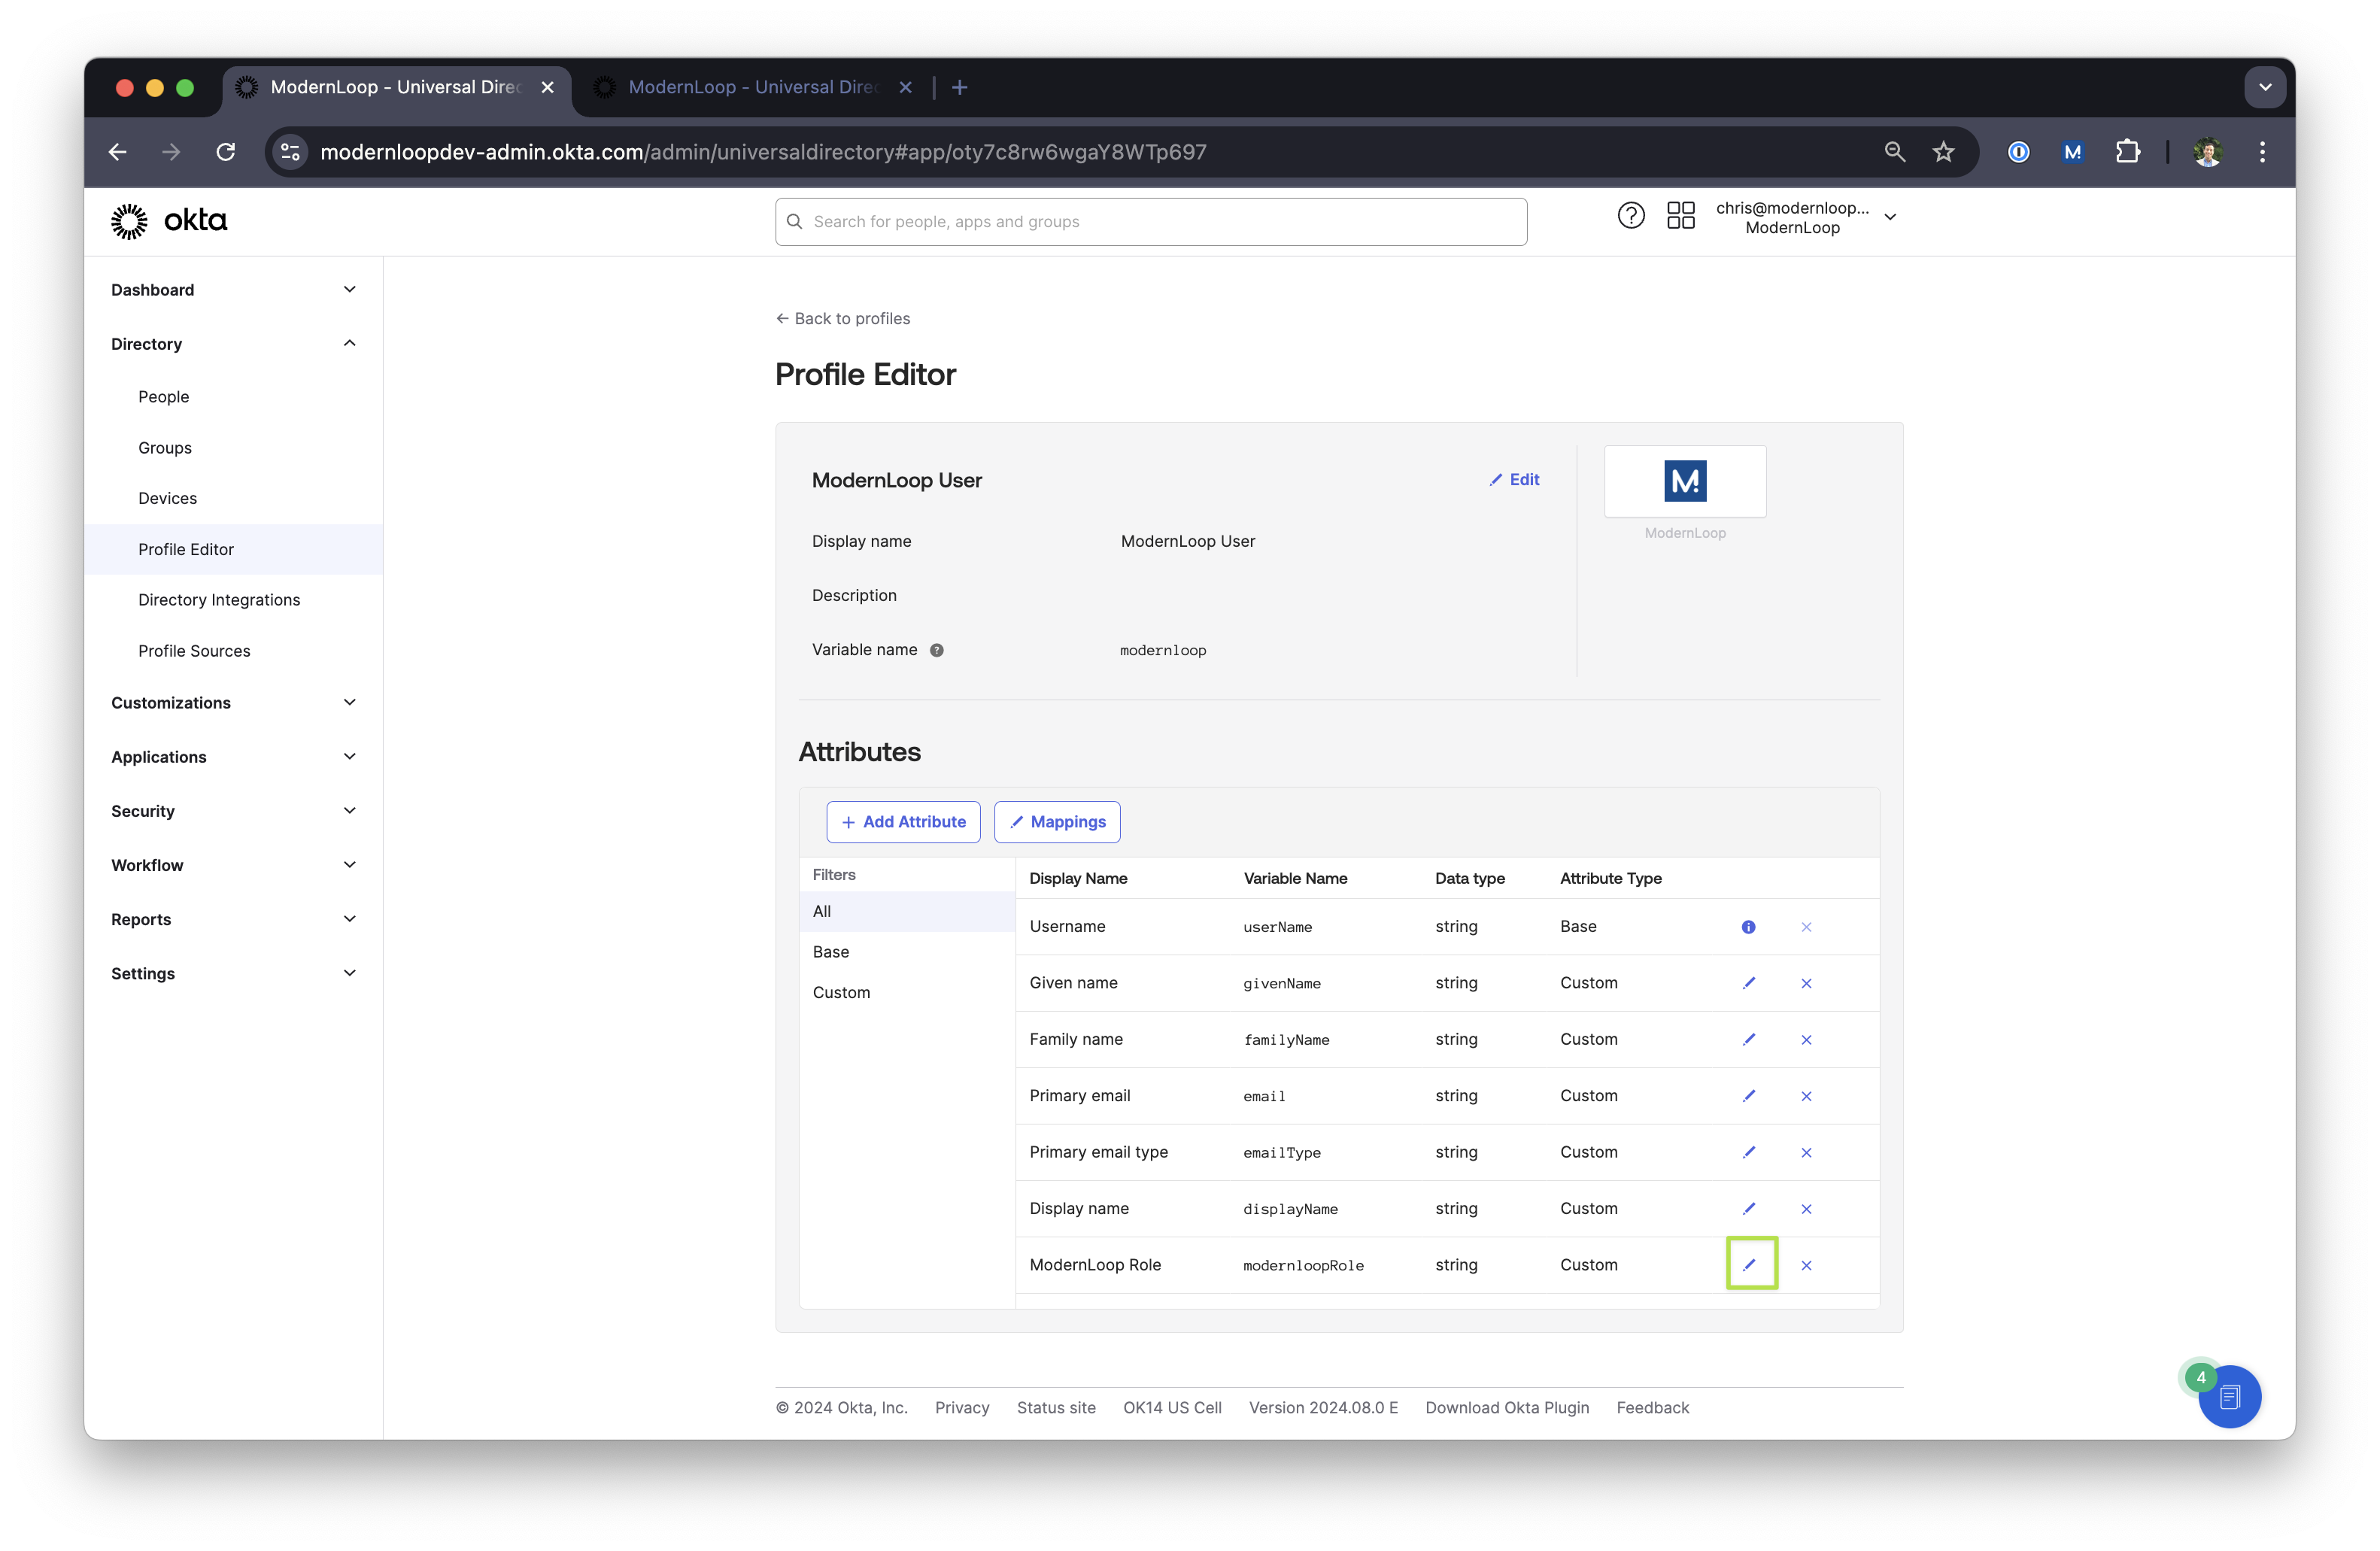Delete the Family name attribute
The image size is (2380, 1551).
click(1806, 1040)
